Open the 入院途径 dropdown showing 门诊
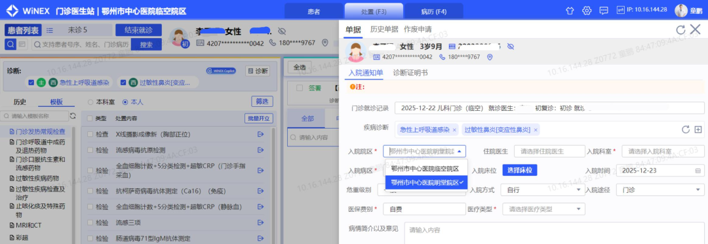 point(661,190)
